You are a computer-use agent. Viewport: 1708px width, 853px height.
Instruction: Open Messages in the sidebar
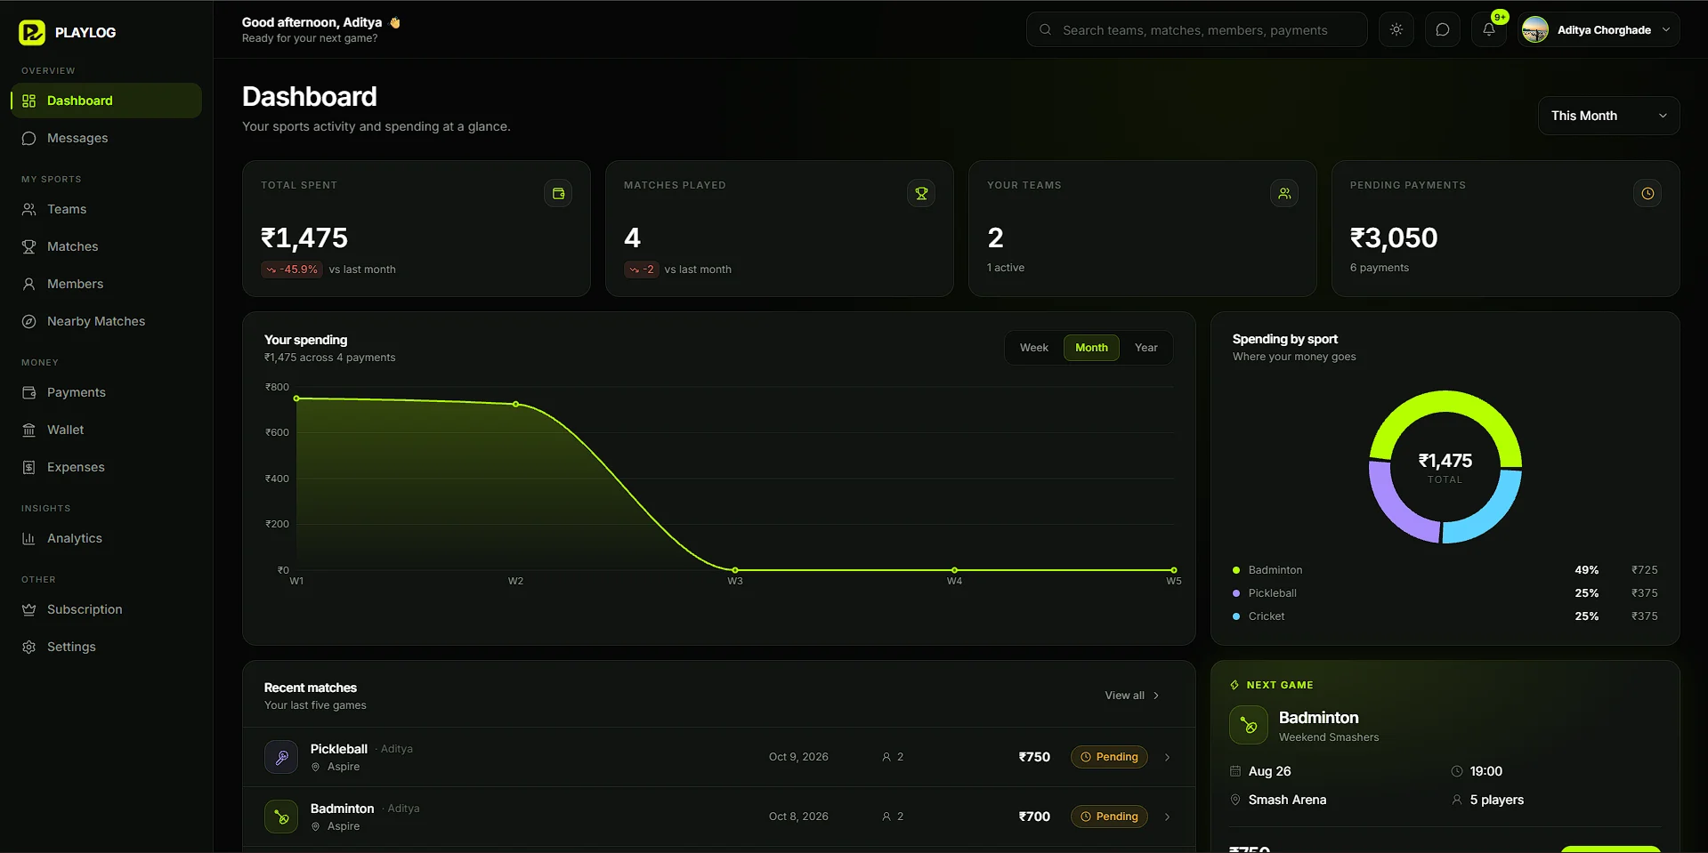pyautogui.click(x=107, y=138)
